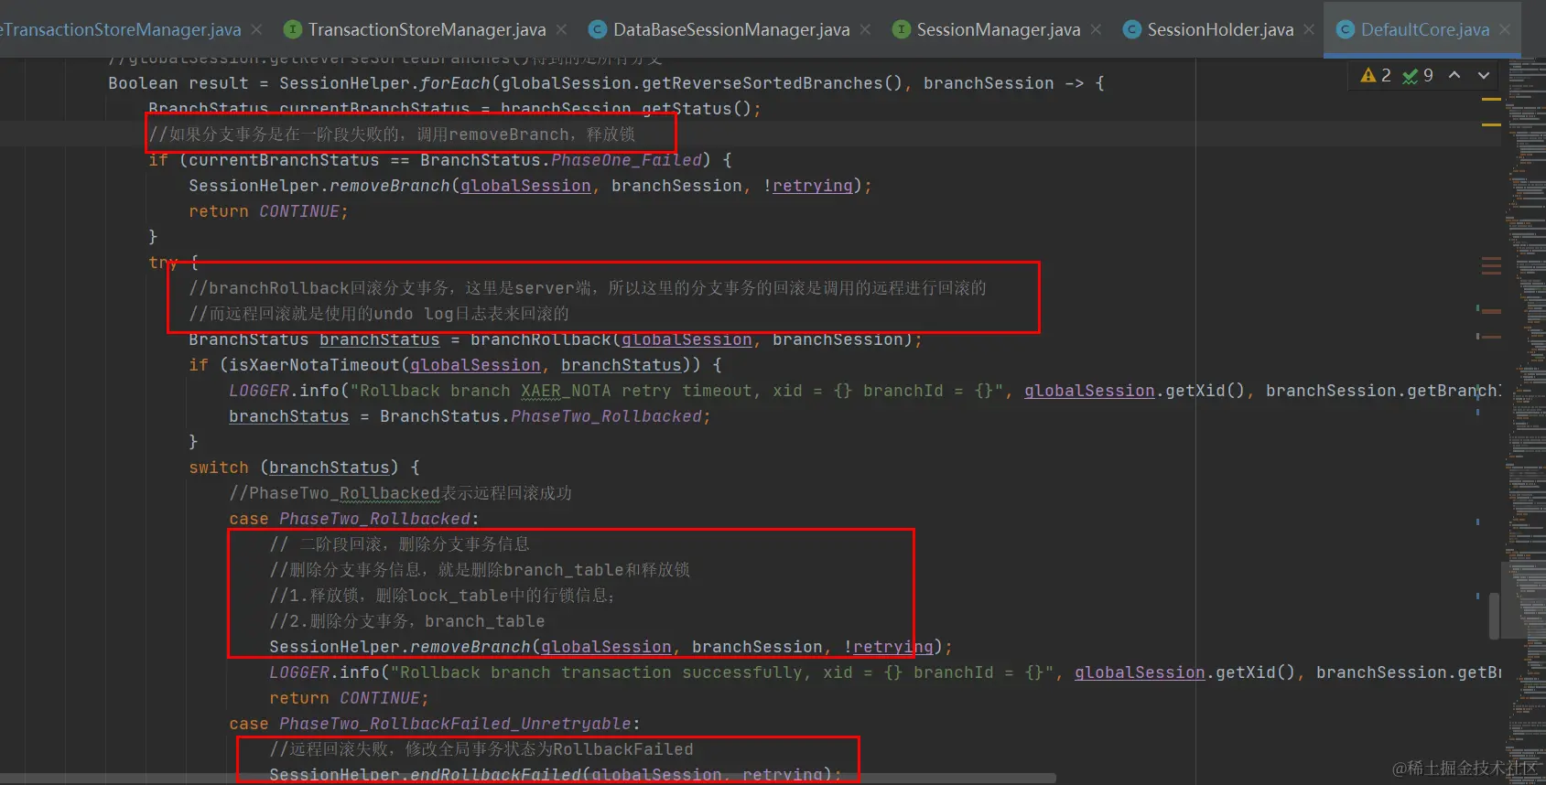Click the 'isXaerNotaTimeout' method call
The image size is (1546, 785).
pyautogui.click(x=314, y=365)
